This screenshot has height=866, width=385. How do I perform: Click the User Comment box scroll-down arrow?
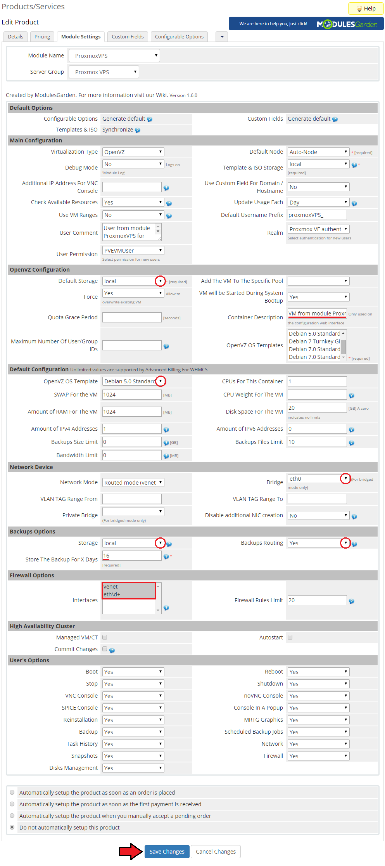point(158,232)
